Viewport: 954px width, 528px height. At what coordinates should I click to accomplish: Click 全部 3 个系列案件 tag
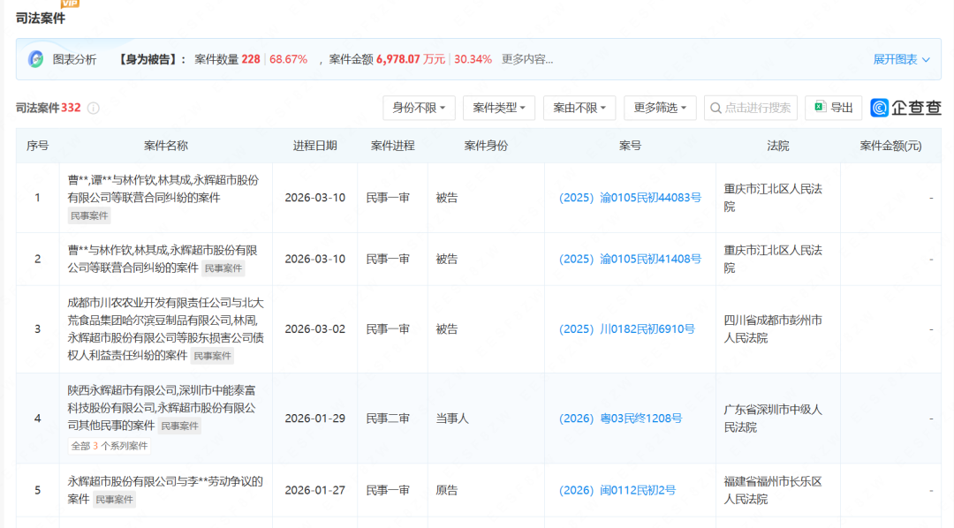pos(110,446)
